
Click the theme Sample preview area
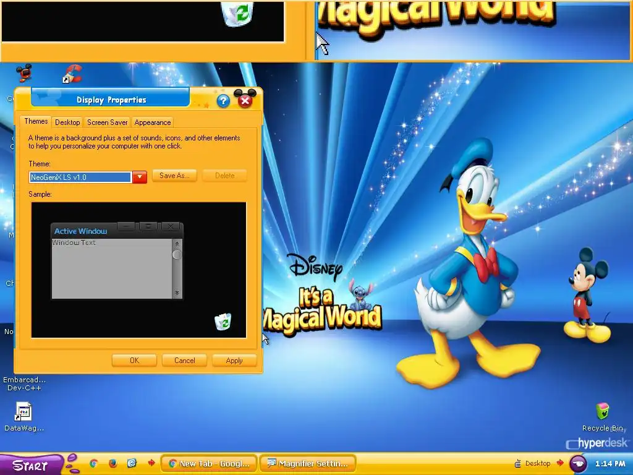point(138,270)
